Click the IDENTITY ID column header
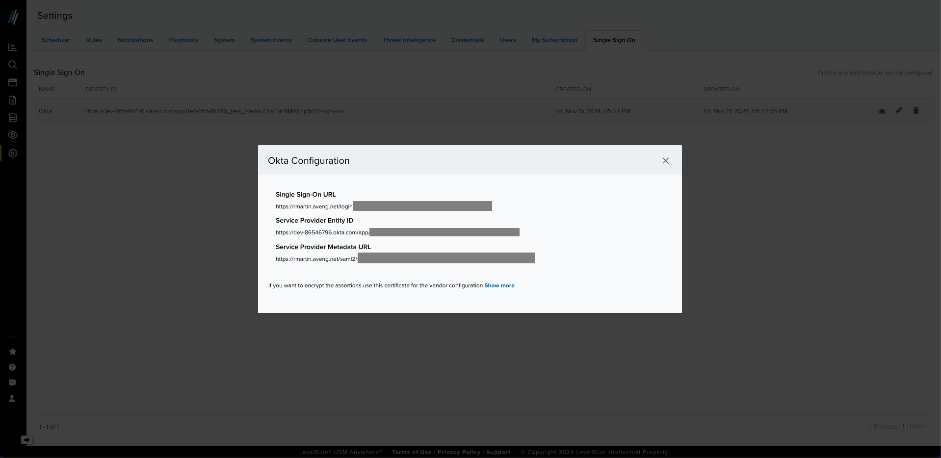Screen dimensions: 941x458 coord(100,89)
